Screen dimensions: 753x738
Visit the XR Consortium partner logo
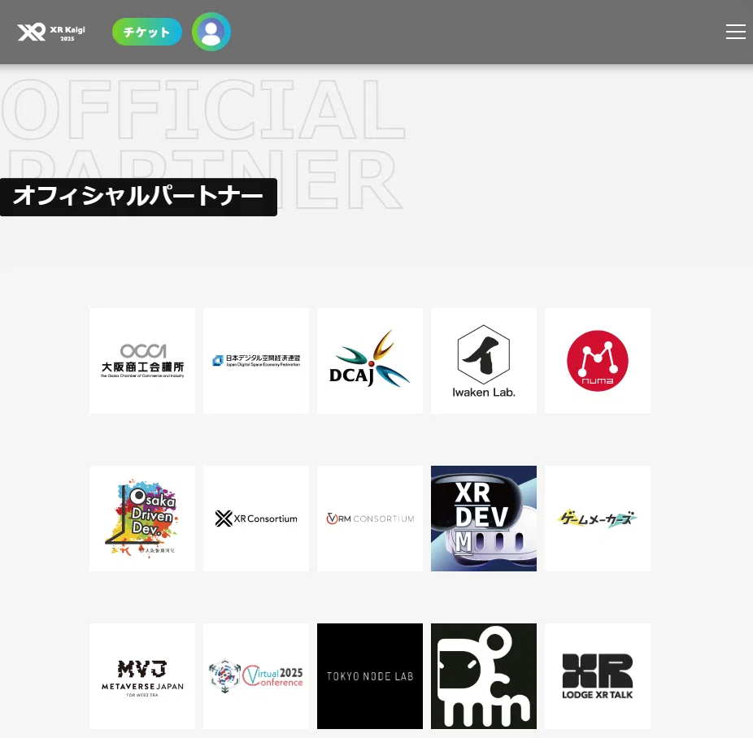256,519
